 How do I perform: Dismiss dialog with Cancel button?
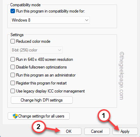(97, 131)
